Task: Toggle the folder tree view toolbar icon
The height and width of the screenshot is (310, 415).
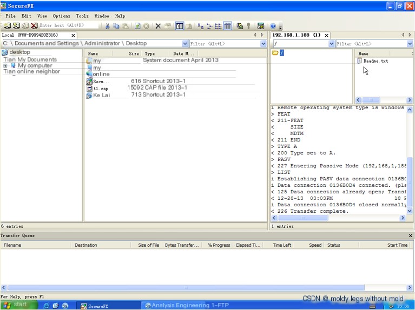Action: (x=180, y=26)
